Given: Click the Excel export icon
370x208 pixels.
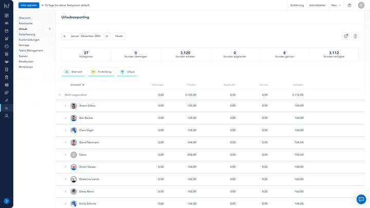Looking at the screenshot, I should (355, 36).
